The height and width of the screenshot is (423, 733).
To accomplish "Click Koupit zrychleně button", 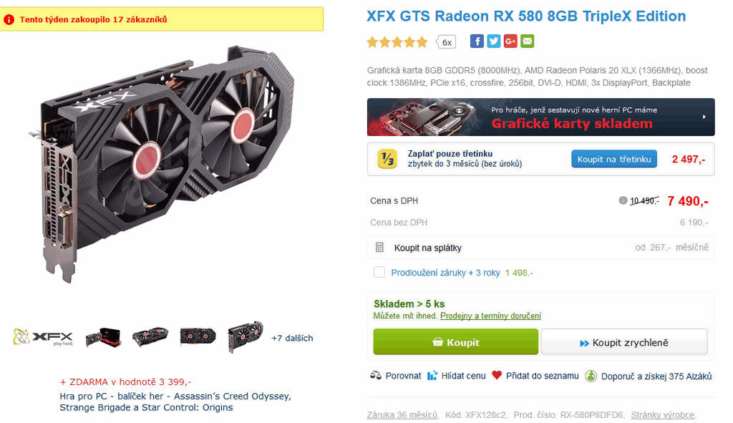I will [624, 343].
